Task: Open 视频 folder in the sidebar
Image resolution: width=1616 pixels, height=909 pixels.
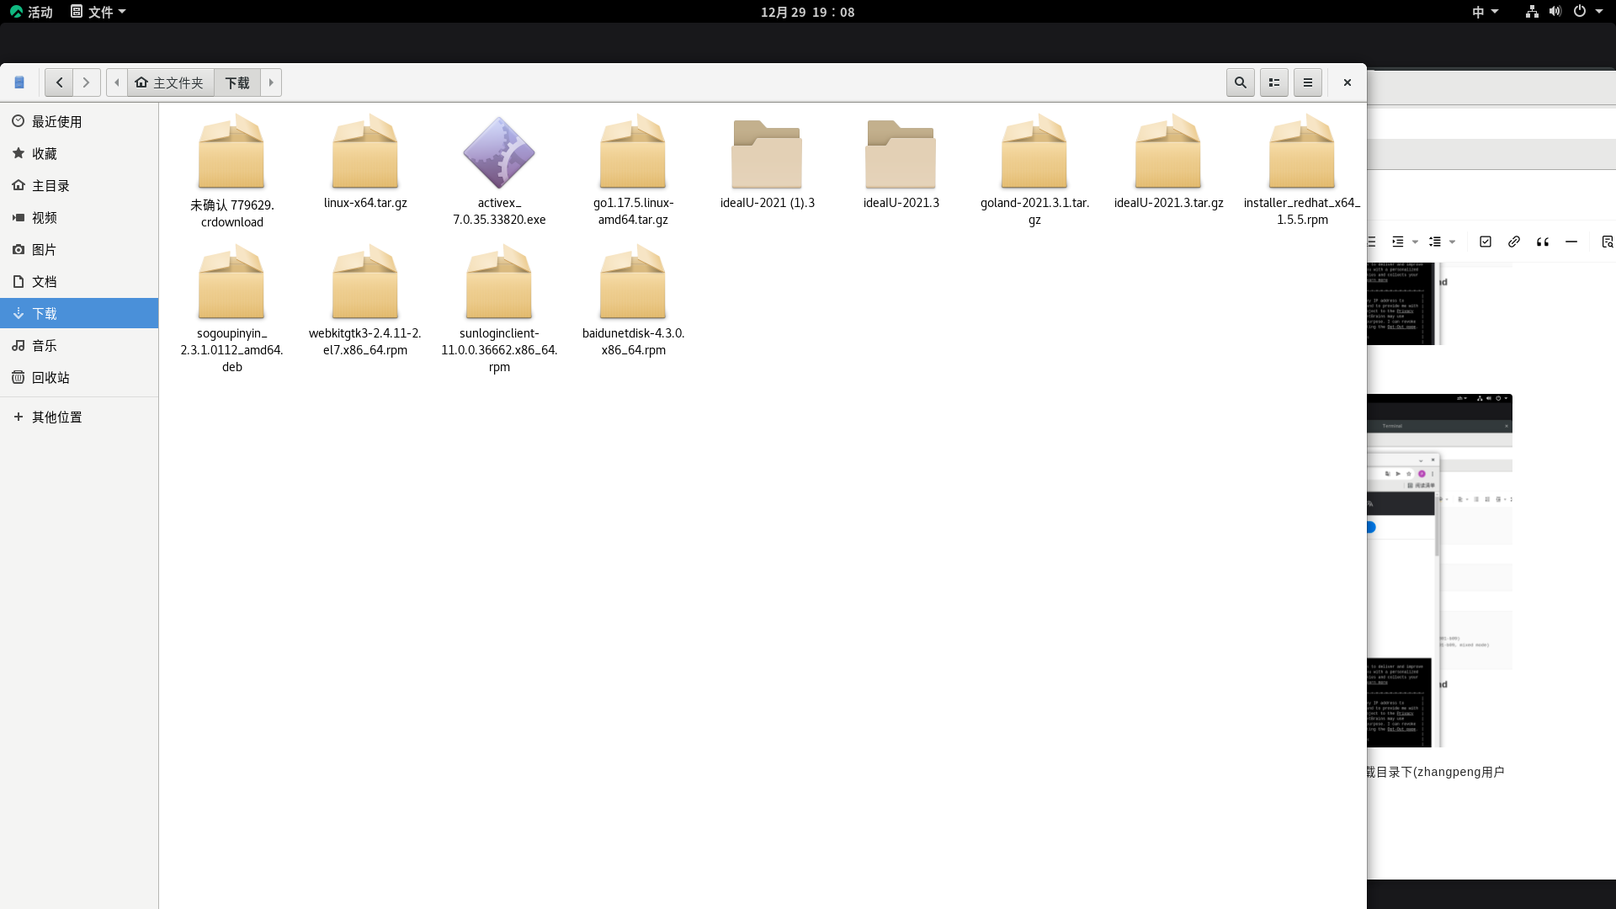Action: 79,217
